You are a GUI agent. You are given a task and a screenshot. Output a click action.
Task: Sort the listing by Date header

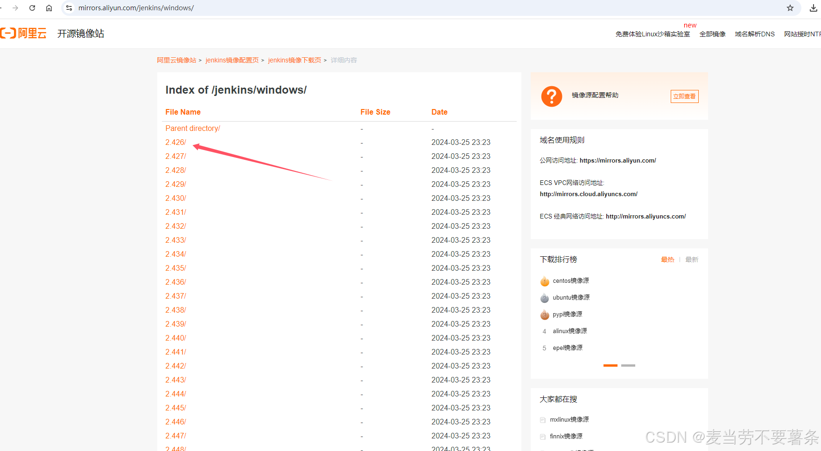click(439, 112)
